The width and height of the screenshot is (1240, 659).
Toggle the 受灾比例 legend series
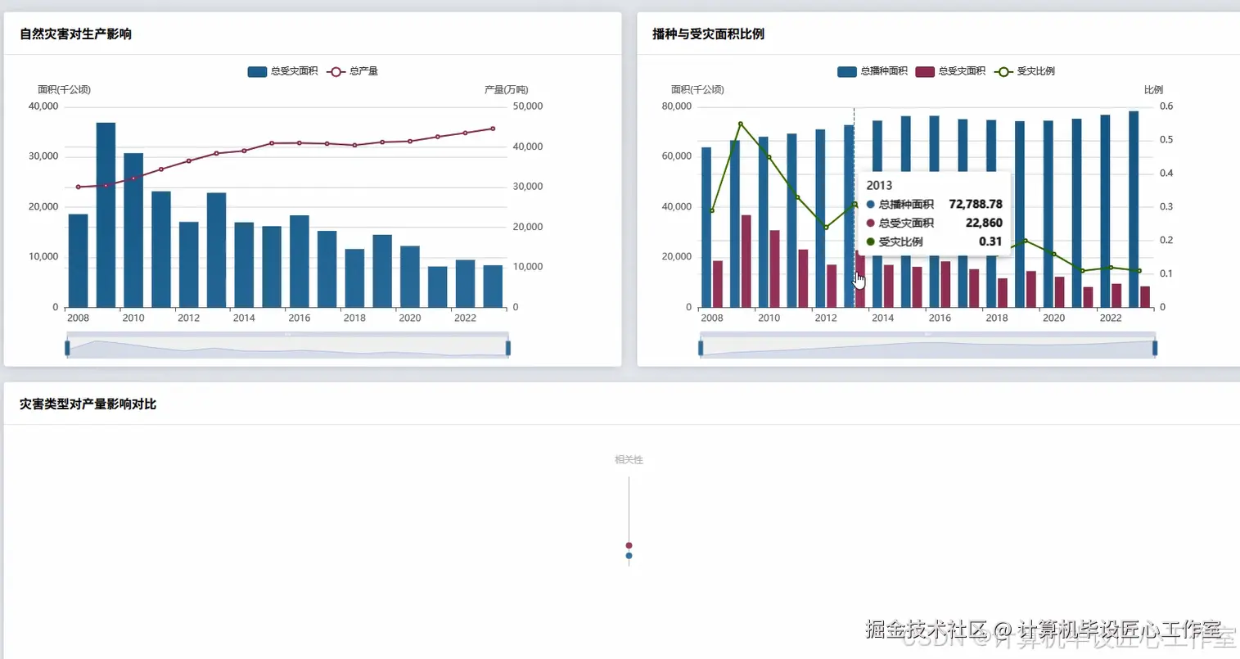(1025, 71)
